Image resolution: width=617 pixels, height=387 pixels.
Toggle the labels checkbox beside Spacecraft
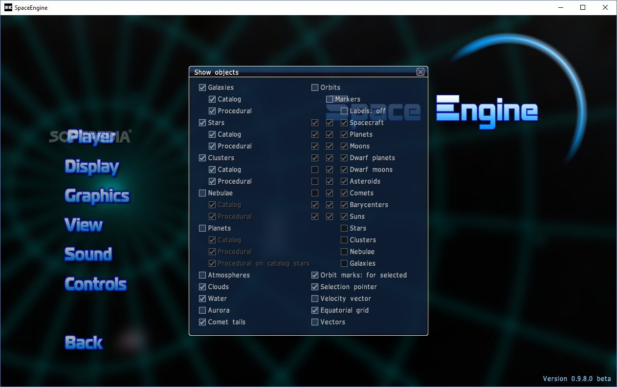click(x=344, y=123)
